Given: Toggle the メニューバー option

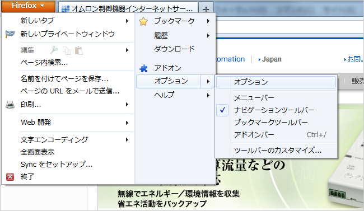Looking at the screenshot, I should (x=254, y=98).
